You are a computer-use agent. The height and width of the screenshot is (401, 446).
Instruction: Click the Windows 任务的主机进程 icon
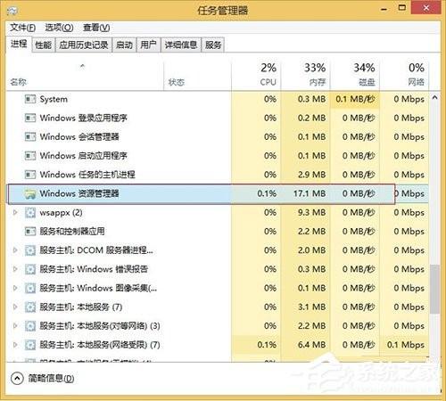(x=30, y=175)
